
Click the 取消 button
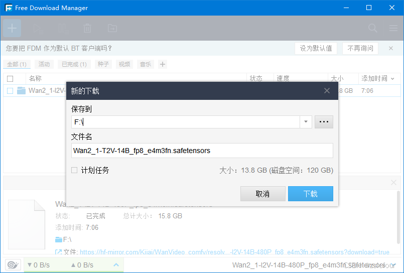(263, 194)
